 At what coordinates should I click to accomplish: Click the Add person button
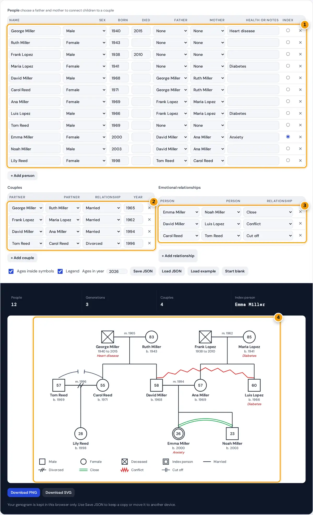pyautogui.click(x=22, y=176)
